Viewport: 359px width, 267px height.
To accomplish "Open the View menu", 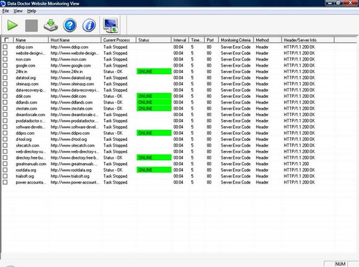I will [x=18, y=11].
